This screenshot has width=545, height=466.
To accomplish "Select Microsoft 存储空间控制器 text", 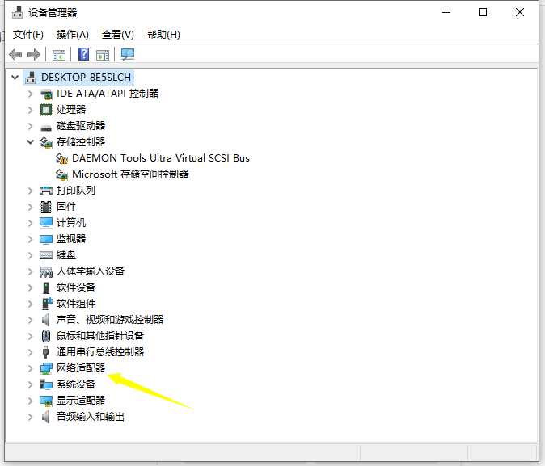I will (x=130, y=174).
